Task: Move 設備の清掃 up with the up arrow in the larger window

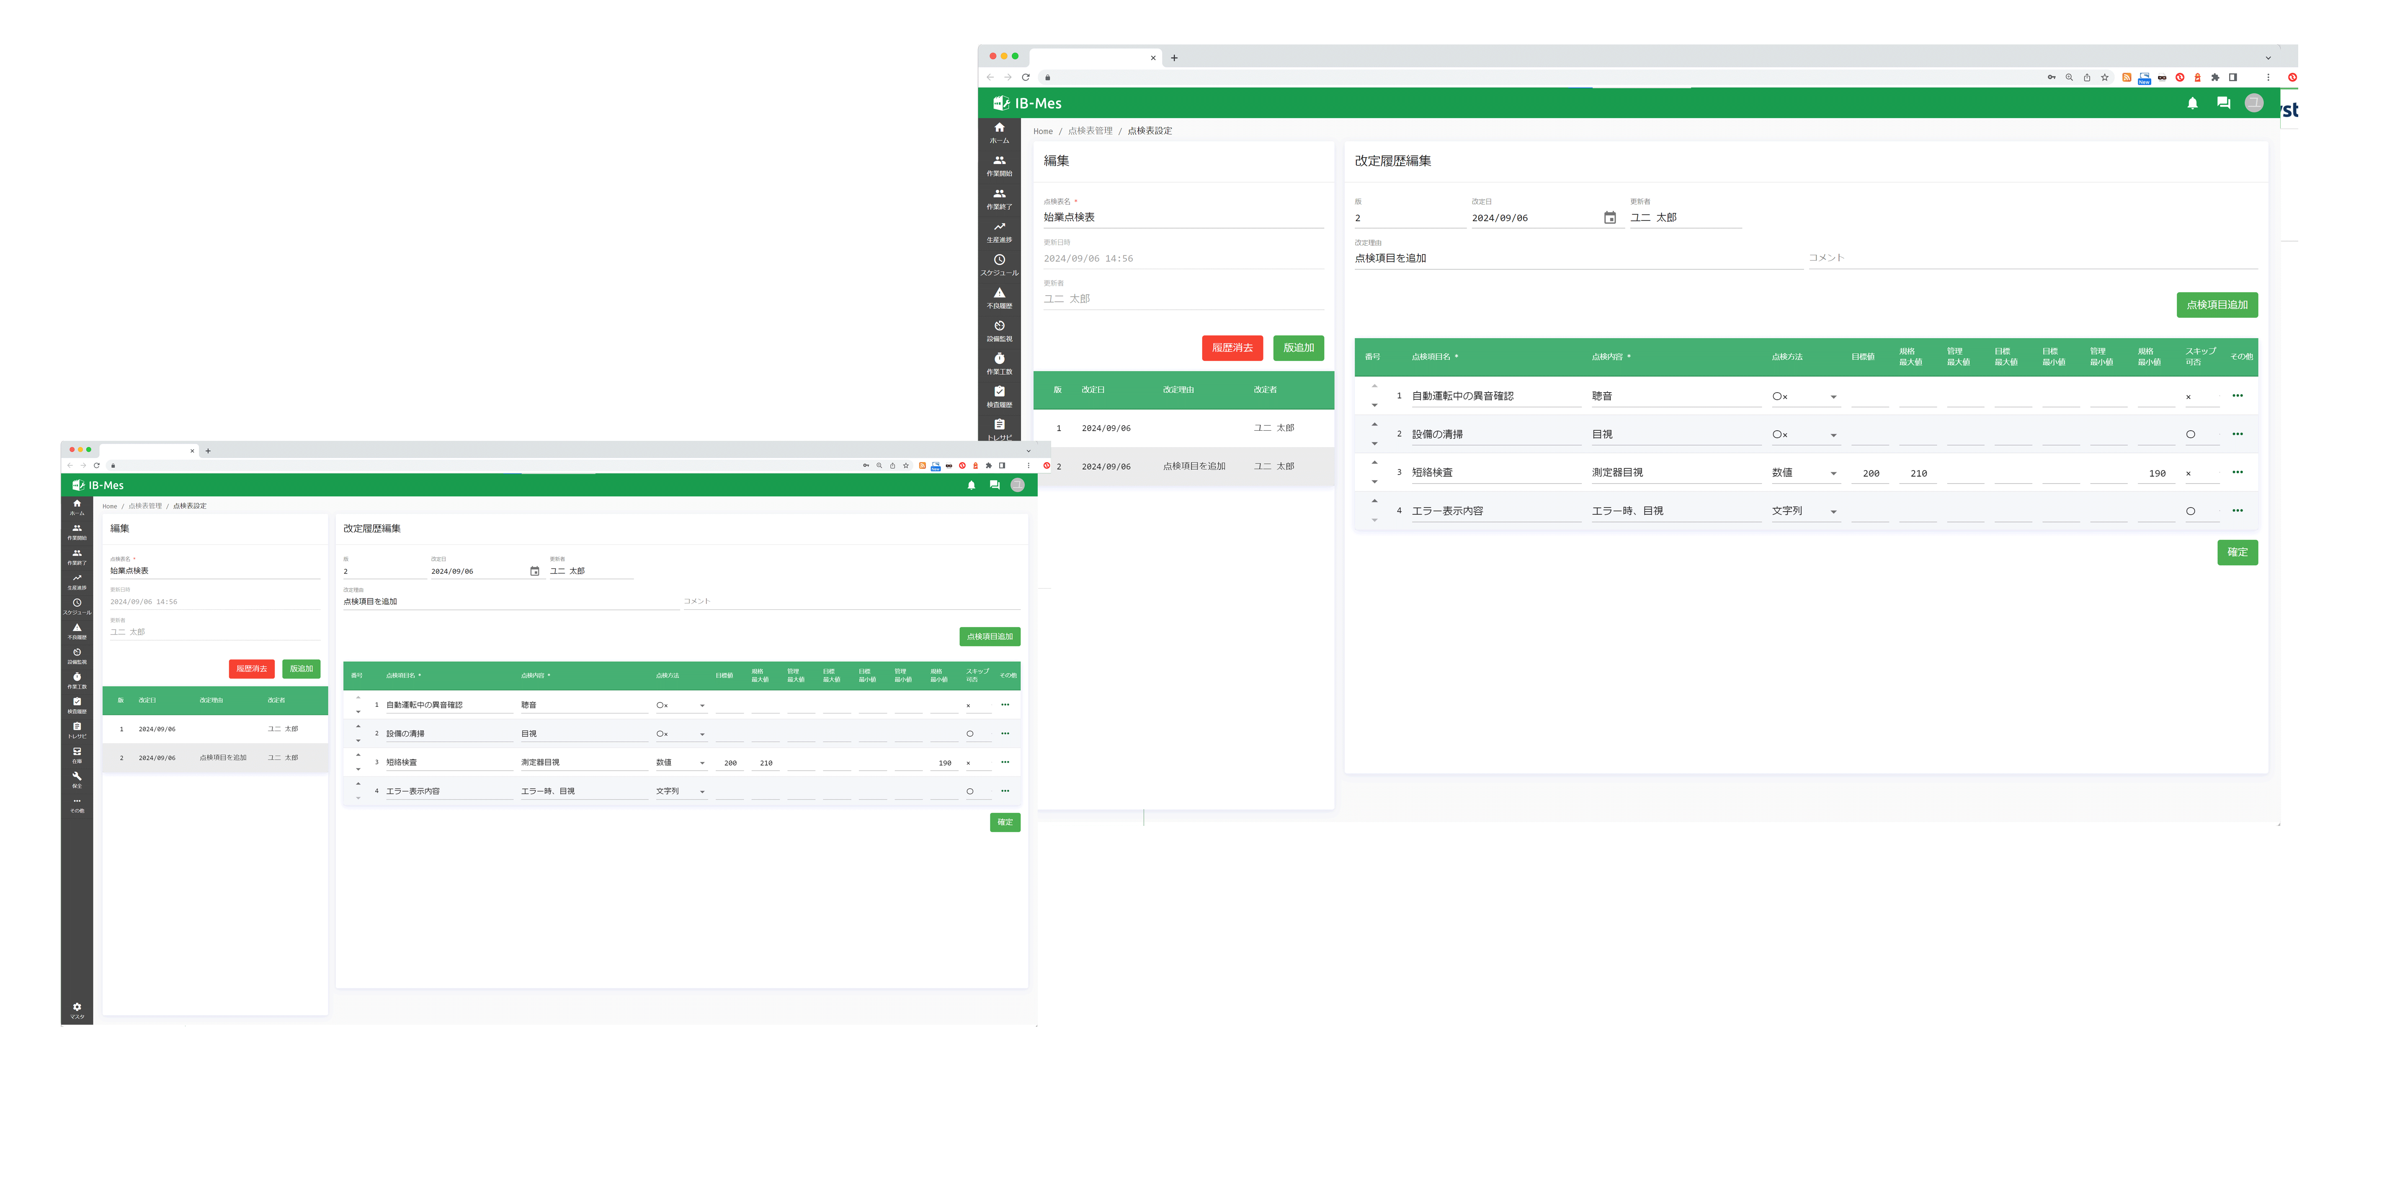Action: 1374,424
